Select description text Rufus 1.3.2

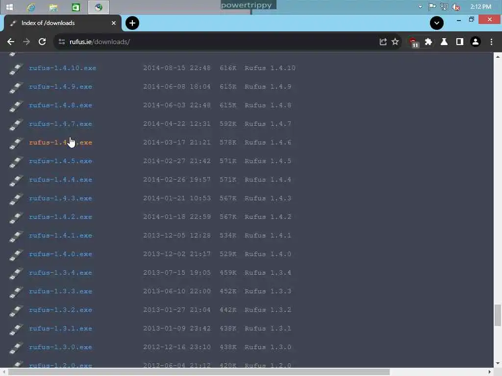[x=268, y=310]
